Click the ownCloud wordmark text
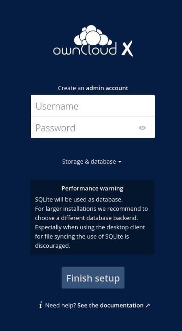This screenshot has height=331, width=182. [x=85, y=50]
